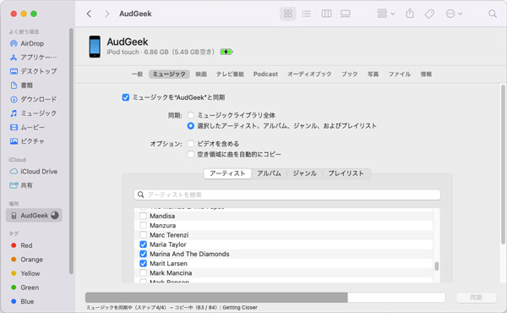Select AudGeek device in sidebar
The image size is (507, 313).
[34, 215]
